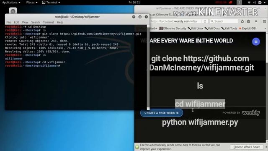The width and height of the screenshot is (268, 151).
Task: Show hidden bookmarks overflow chevron
Action: 265,29
